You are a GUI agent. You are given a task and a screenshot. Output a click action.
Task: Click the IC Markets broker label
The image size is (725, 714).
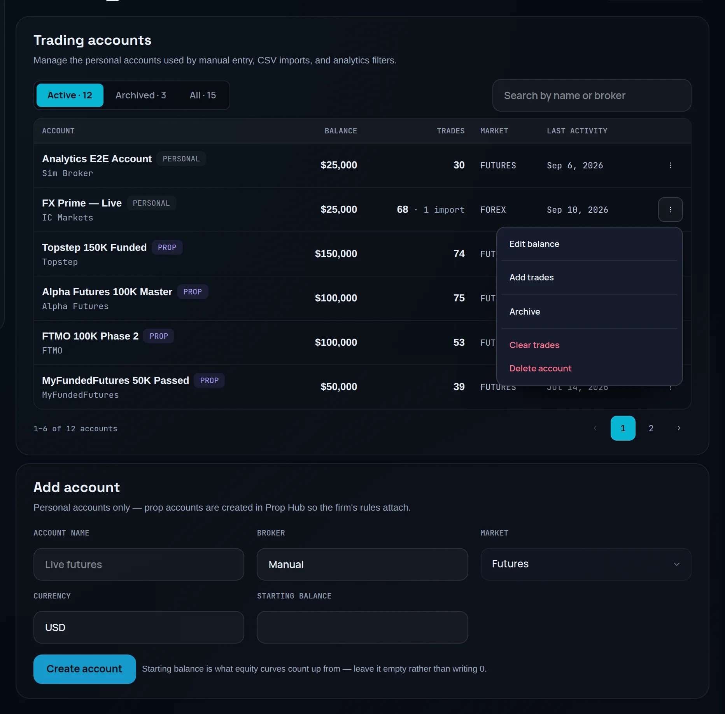click(x=68, y=218)
